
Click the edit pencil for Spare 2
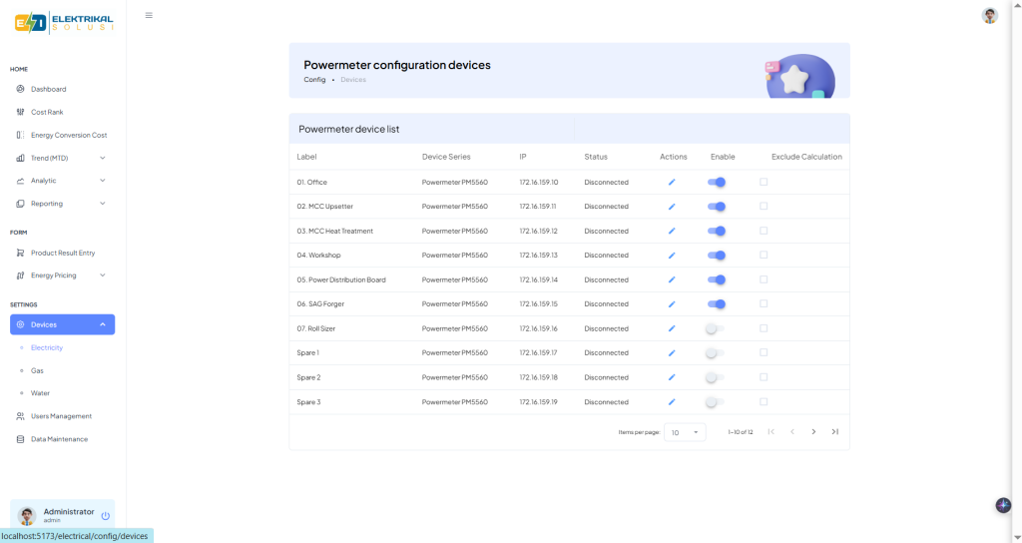[672, 377]
